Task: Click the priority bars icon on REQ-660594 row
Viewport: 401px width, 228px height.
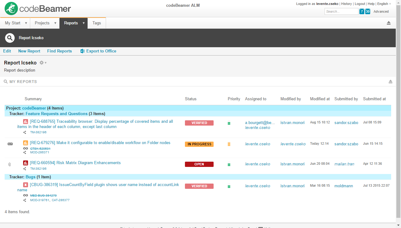Action: click(229, 165)
